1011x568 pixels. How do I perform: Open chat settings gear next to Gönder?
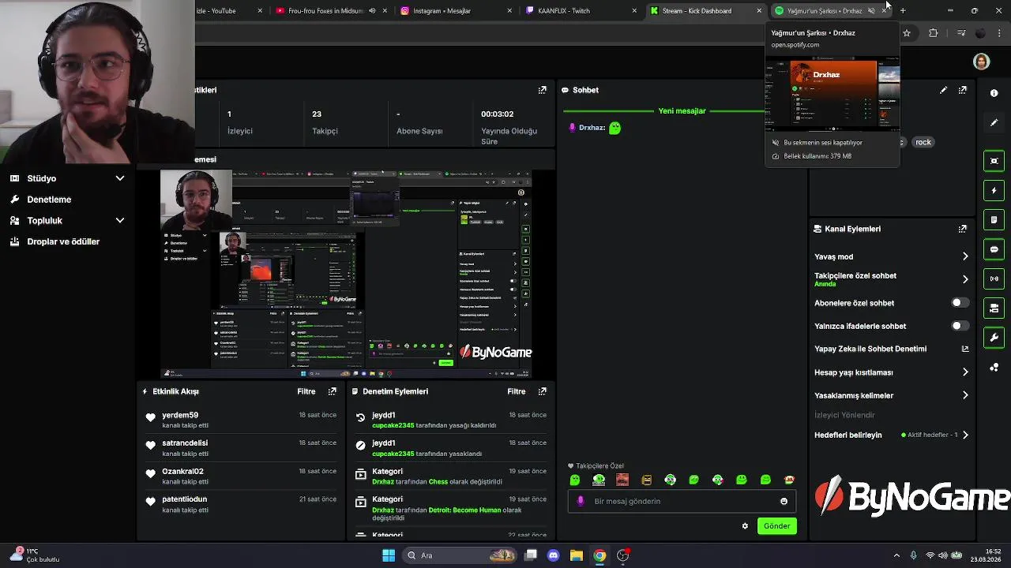tap(745, 526)
